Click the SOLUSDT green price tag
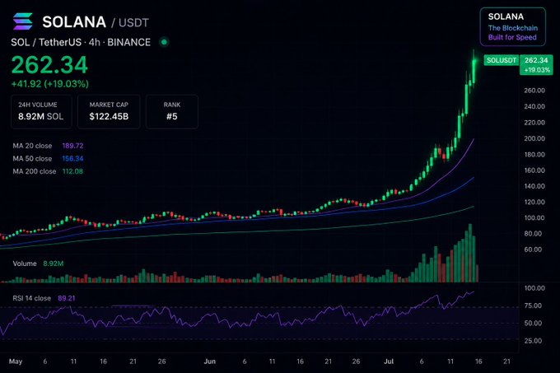Screen dimensions: 560x373 (502, 60)
